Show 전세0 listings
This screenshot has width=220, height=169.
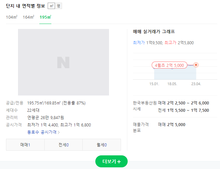pyautogui.click(x=63, y=145)
